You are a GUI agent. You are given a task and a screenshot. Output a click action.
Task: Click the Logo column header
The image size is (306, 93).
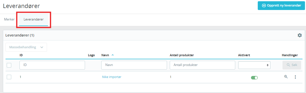(x=91, y=55)
